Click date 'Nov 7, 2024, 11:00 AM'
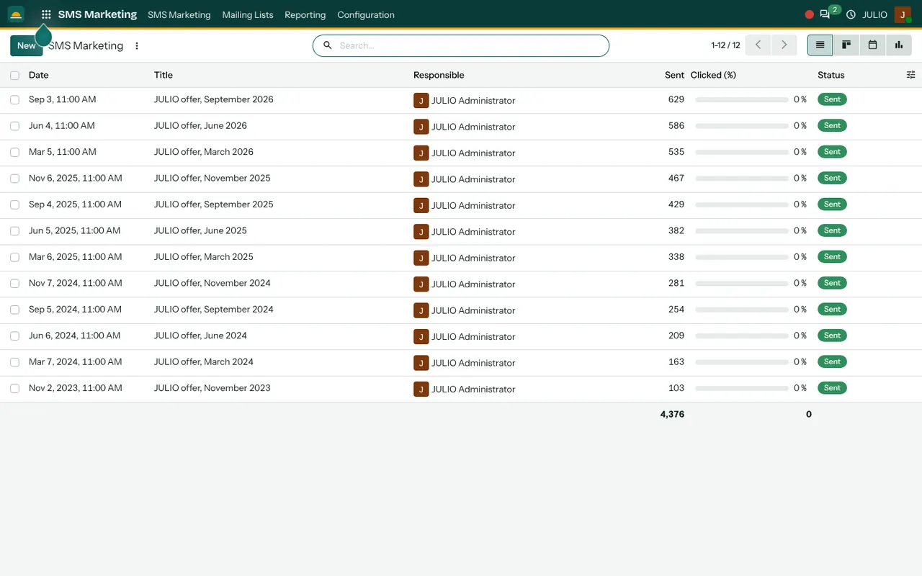Viewport: 922px width, 576px height. point(76,283)
